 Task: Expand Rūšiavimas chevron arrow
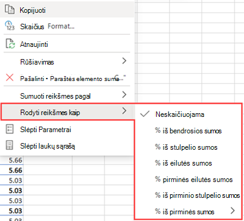[124, 61]
